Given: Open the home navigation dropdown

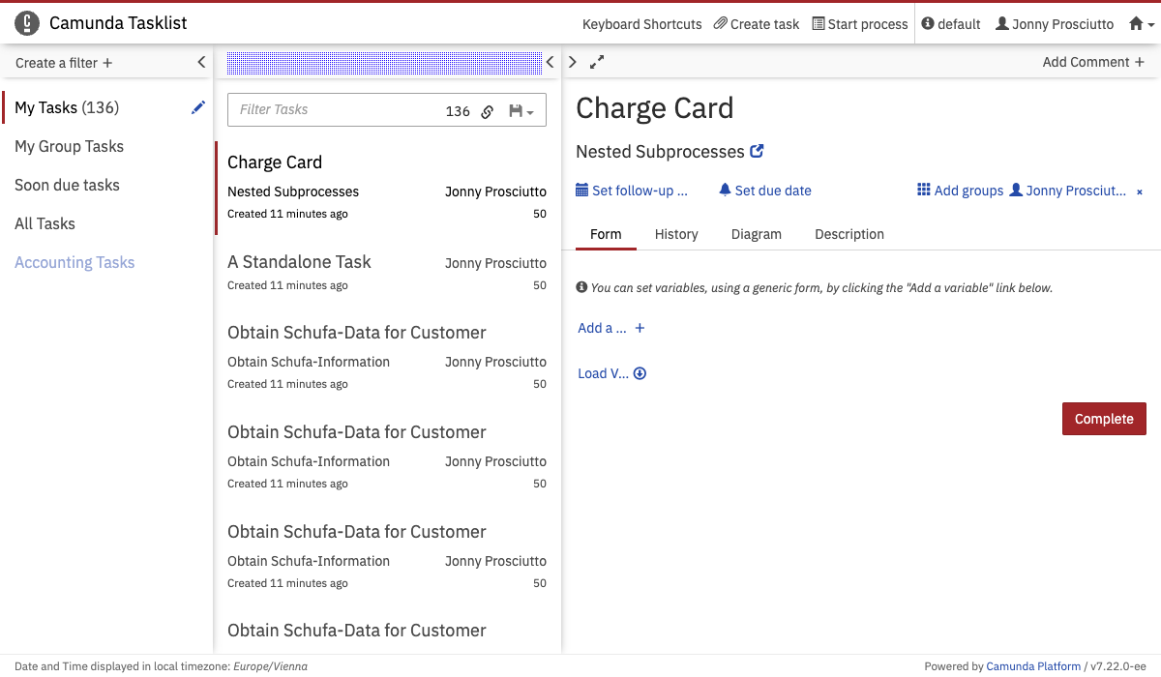Looking at the screenshot, I should pos(1142,24).
